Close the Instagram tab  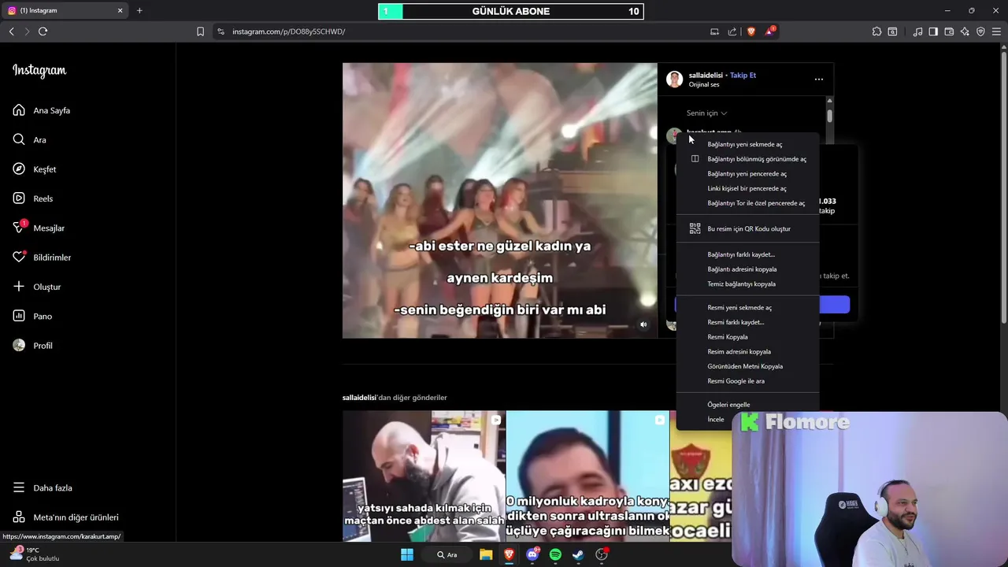click(120, 10)
